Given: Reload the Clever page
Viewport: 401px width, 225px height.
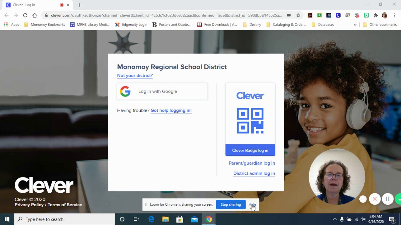Looking at the screenshot, I should (25, 15).
